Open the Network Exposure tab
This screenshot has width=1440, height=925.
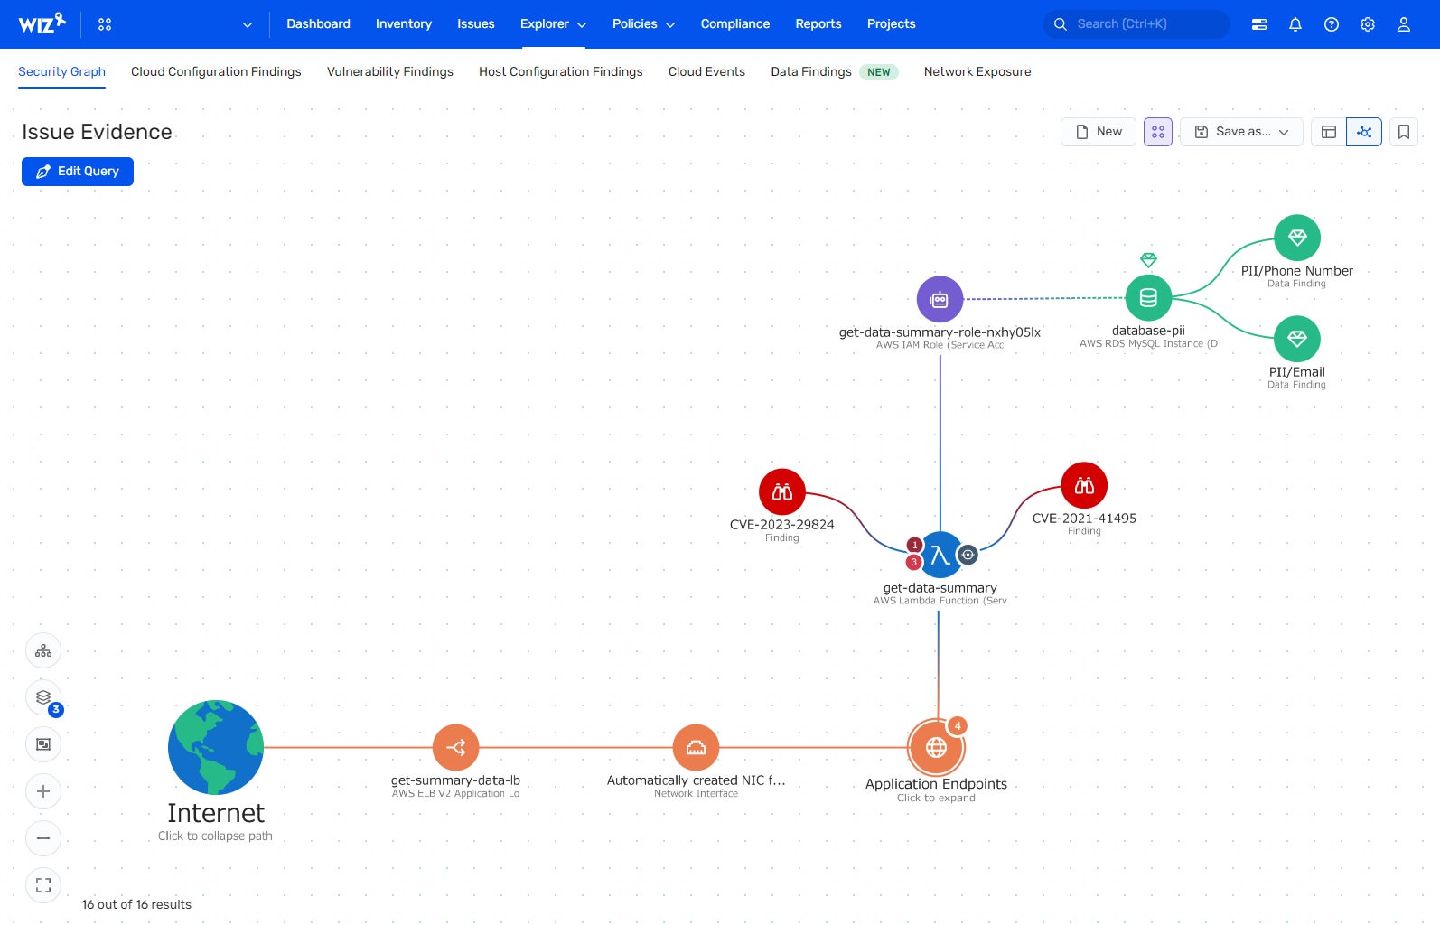[x=977, y=71]
